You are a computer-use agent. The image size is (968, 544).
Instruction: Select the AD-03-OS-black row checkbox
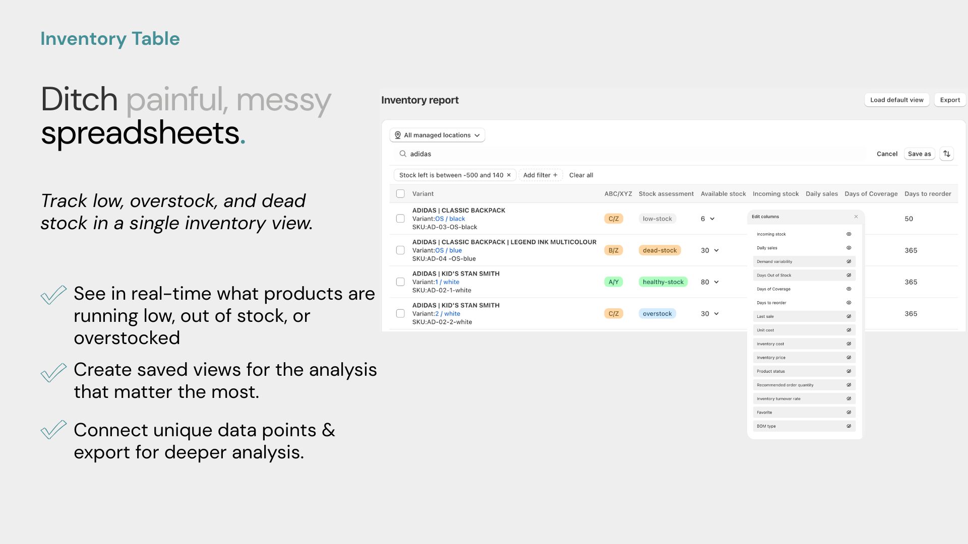tap(400, 219)
